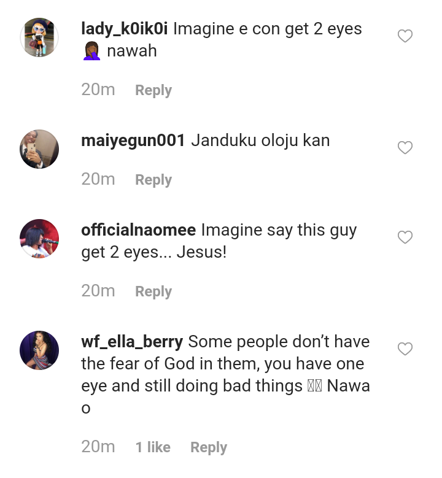View wf_ella_berry's profile avatar

39,350
